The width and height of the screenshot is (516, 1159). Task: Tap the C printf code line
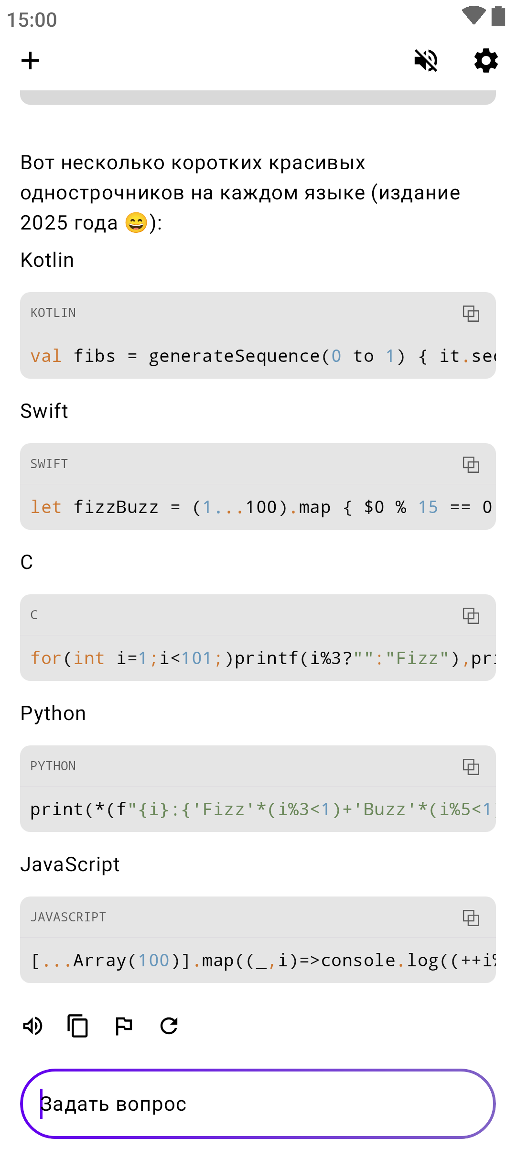[258, 658]
